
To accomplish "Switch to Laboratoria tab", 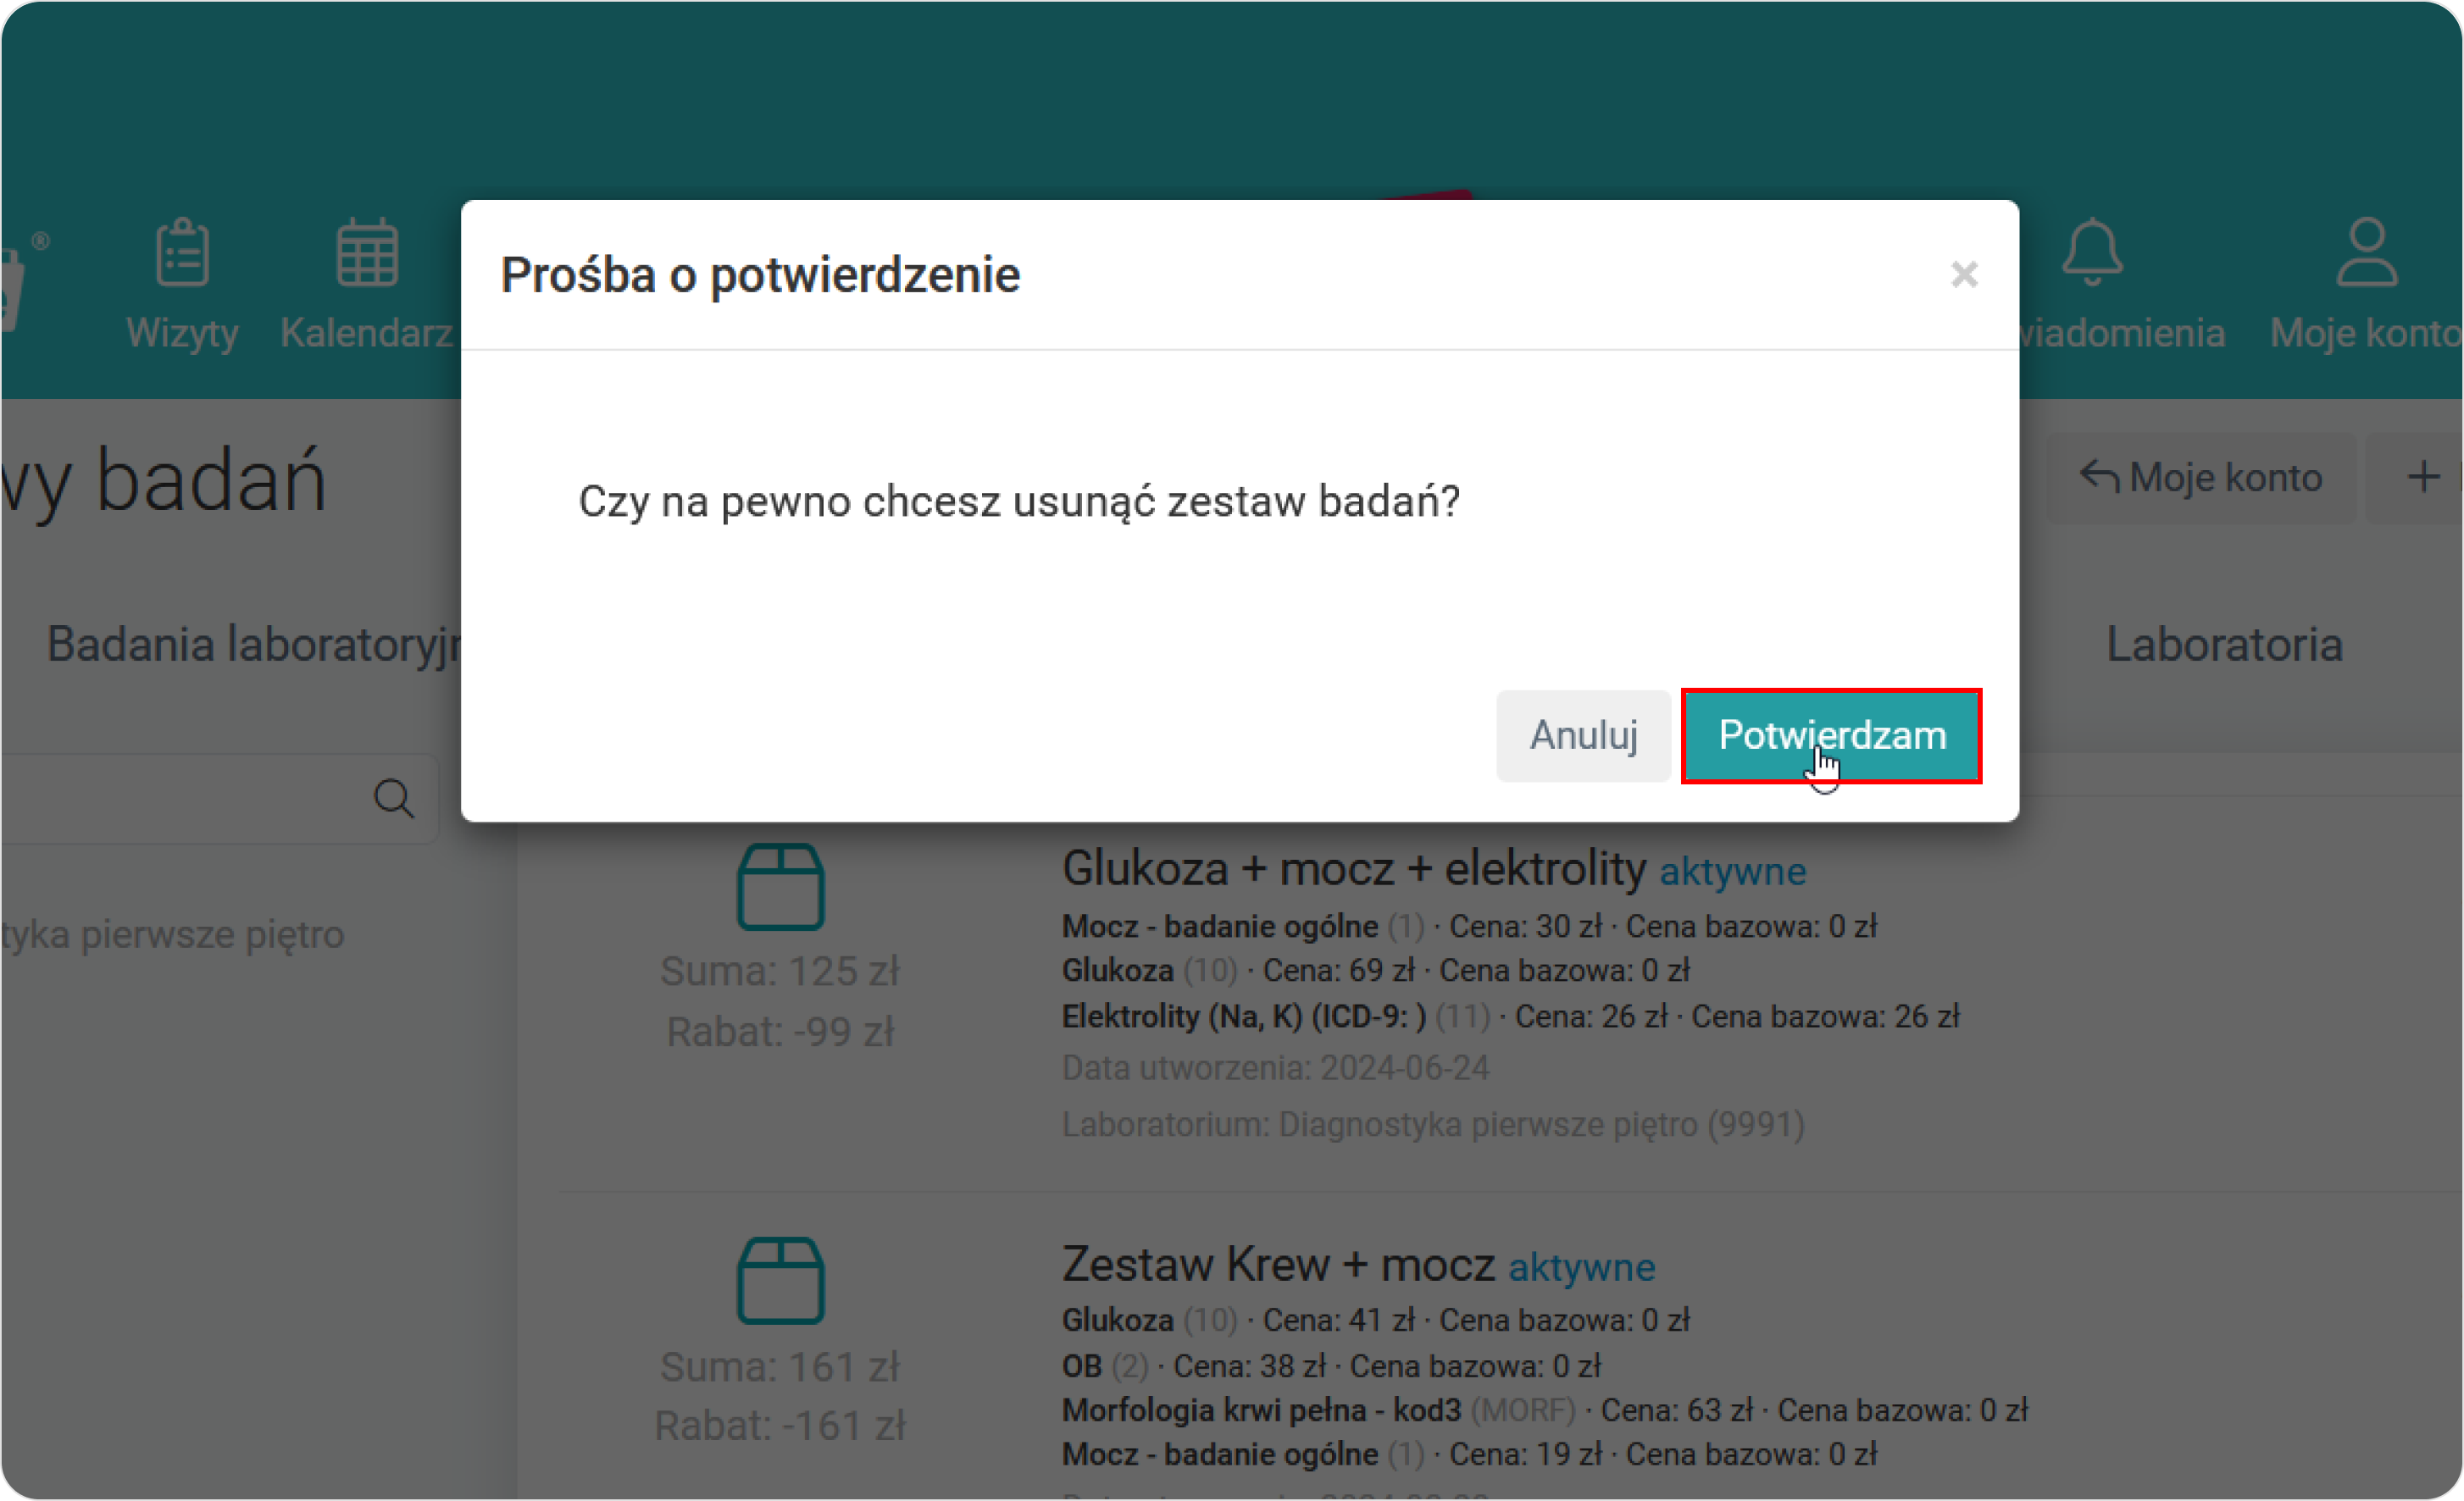I will [2224, 644].
